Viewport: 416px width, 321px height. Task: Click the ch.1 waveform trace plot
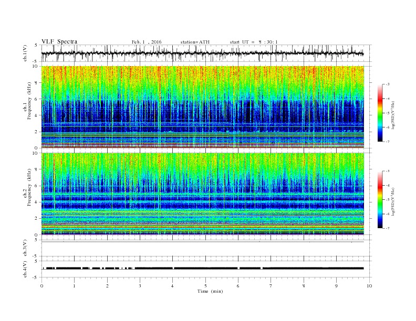click(202, 53)
